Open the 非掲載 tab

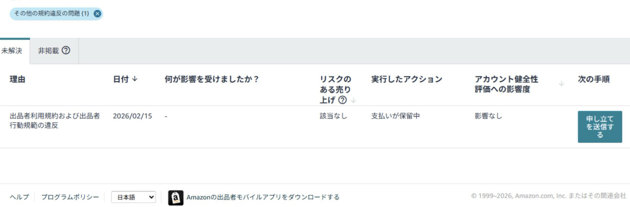click(48, 51)
